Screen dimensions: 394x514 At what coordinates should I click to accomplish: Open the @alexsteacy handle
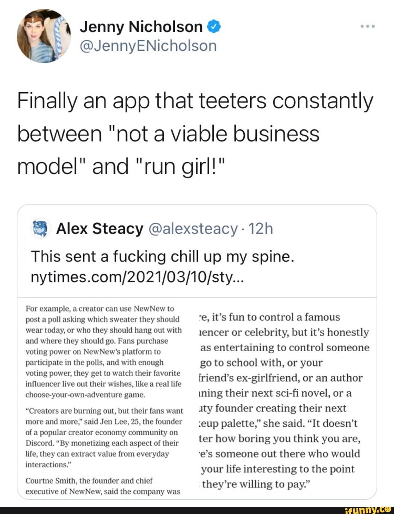pyautogui.click(x=193, y=229)
